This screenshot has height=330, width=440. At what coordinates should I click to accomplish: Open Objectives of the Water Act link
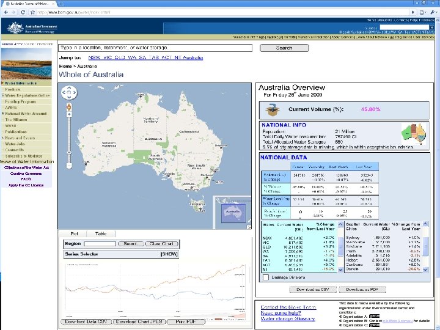tap(26, 167)
